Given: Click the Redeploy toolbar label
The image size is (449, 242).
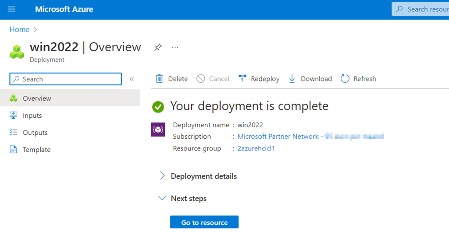Looking at the screenshot, I should [x=265, y=79].
